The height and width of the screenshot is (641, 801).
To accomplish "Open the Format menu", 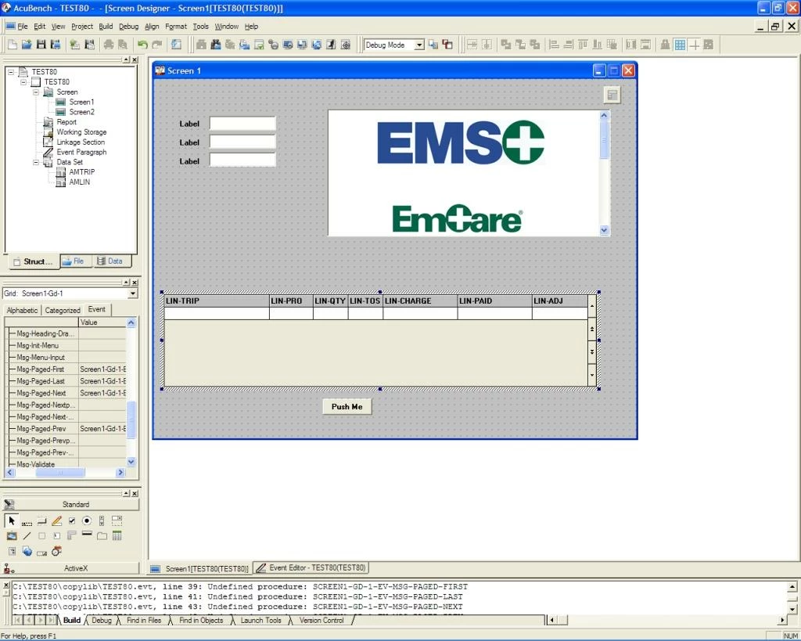I will 176,26.
